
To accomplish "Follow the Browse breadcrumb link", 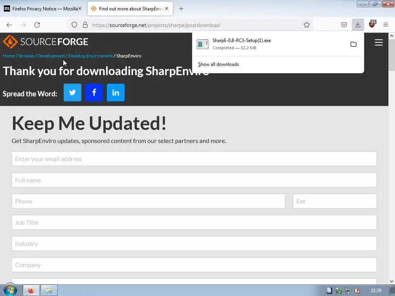I will point(26,56).
